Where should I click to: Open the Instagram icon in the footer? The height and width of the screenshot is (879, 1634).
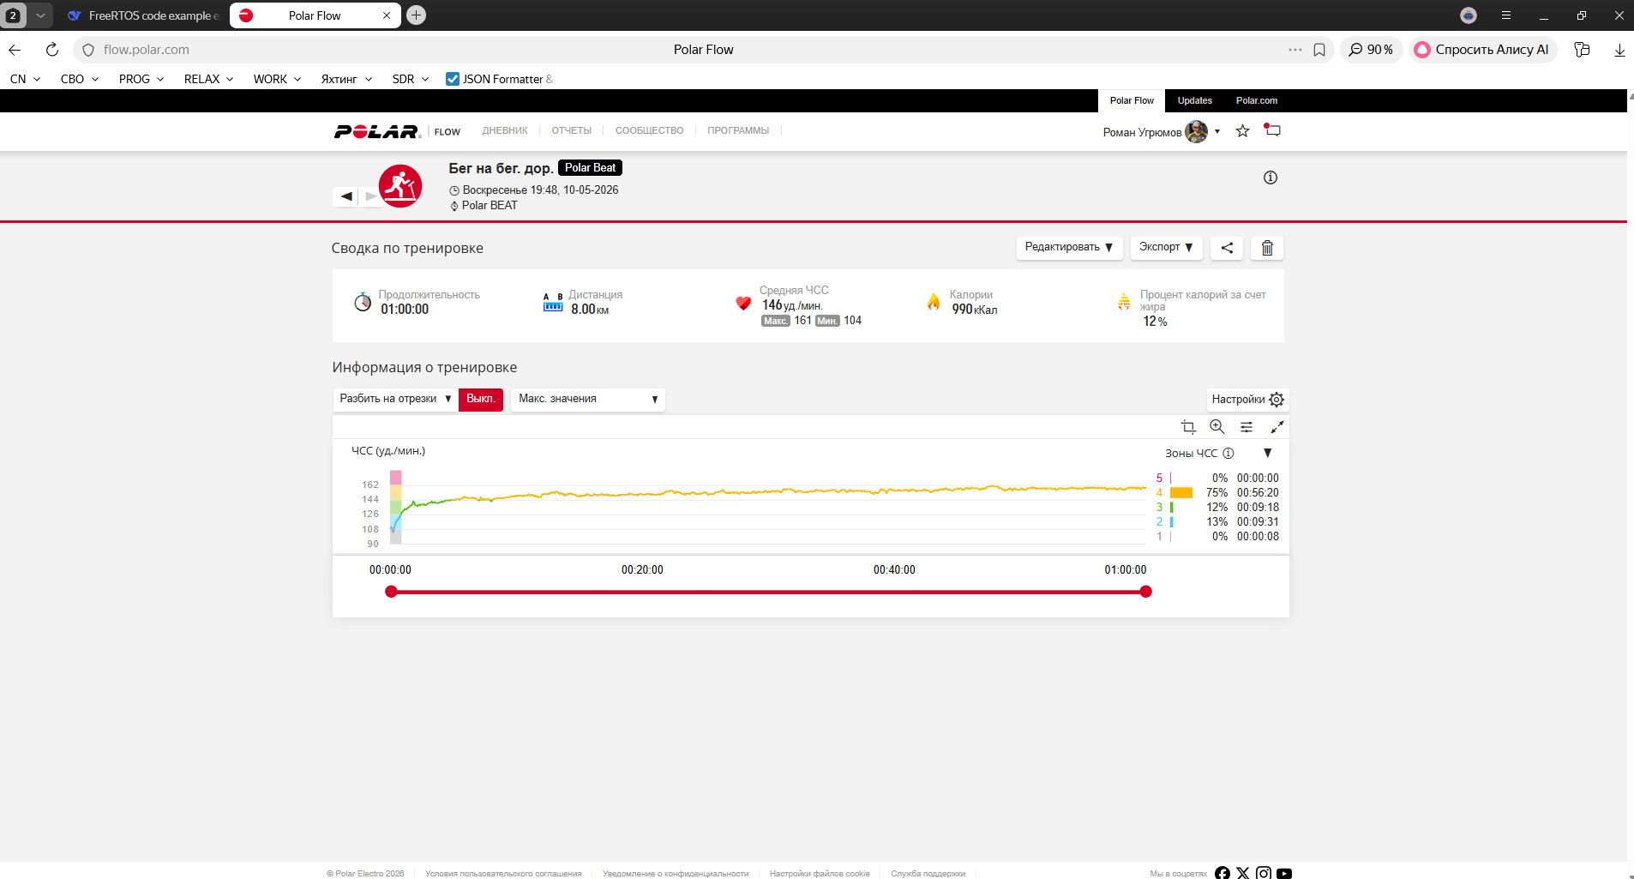click(1264, 873)
